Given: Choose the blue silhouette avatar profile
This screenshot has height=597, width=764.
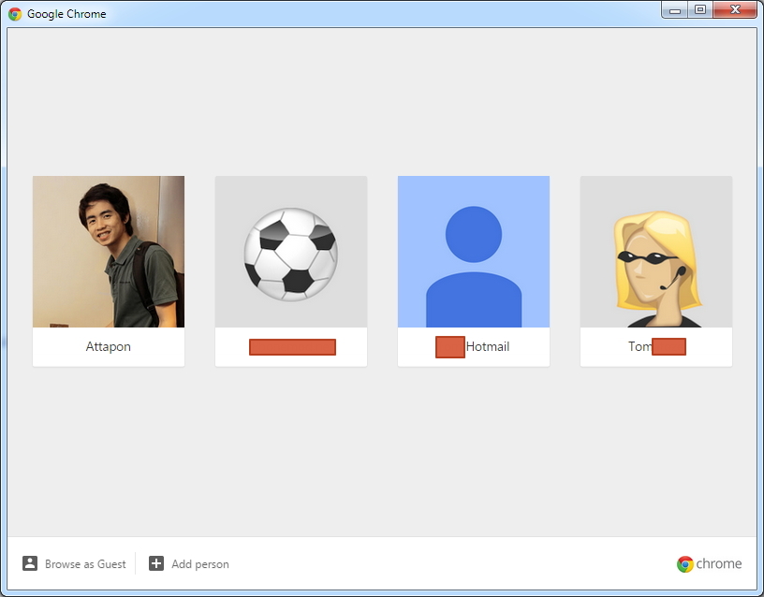Looking at the screenshot, I should (x=474, y=253).
